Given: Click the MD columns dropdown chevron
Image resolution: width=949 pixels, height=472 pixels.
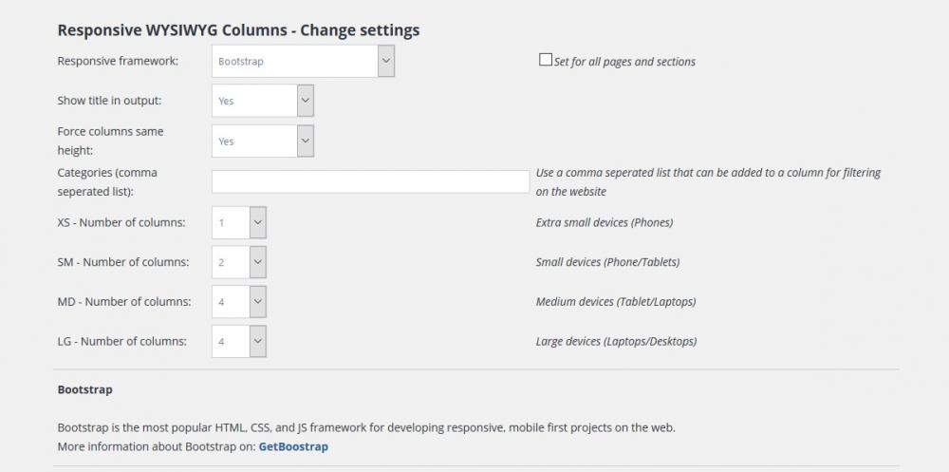Looking at the screenshot, I should coord(257,302).
